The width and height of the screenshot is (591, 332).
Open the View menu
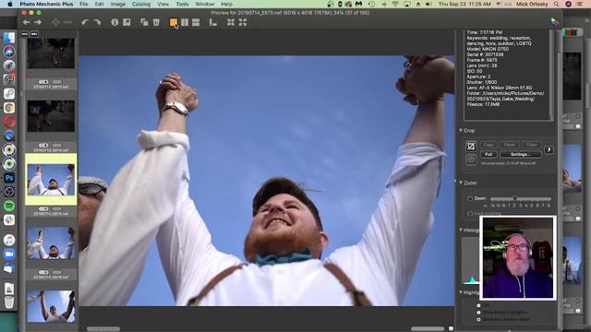[x=163, y=4]
